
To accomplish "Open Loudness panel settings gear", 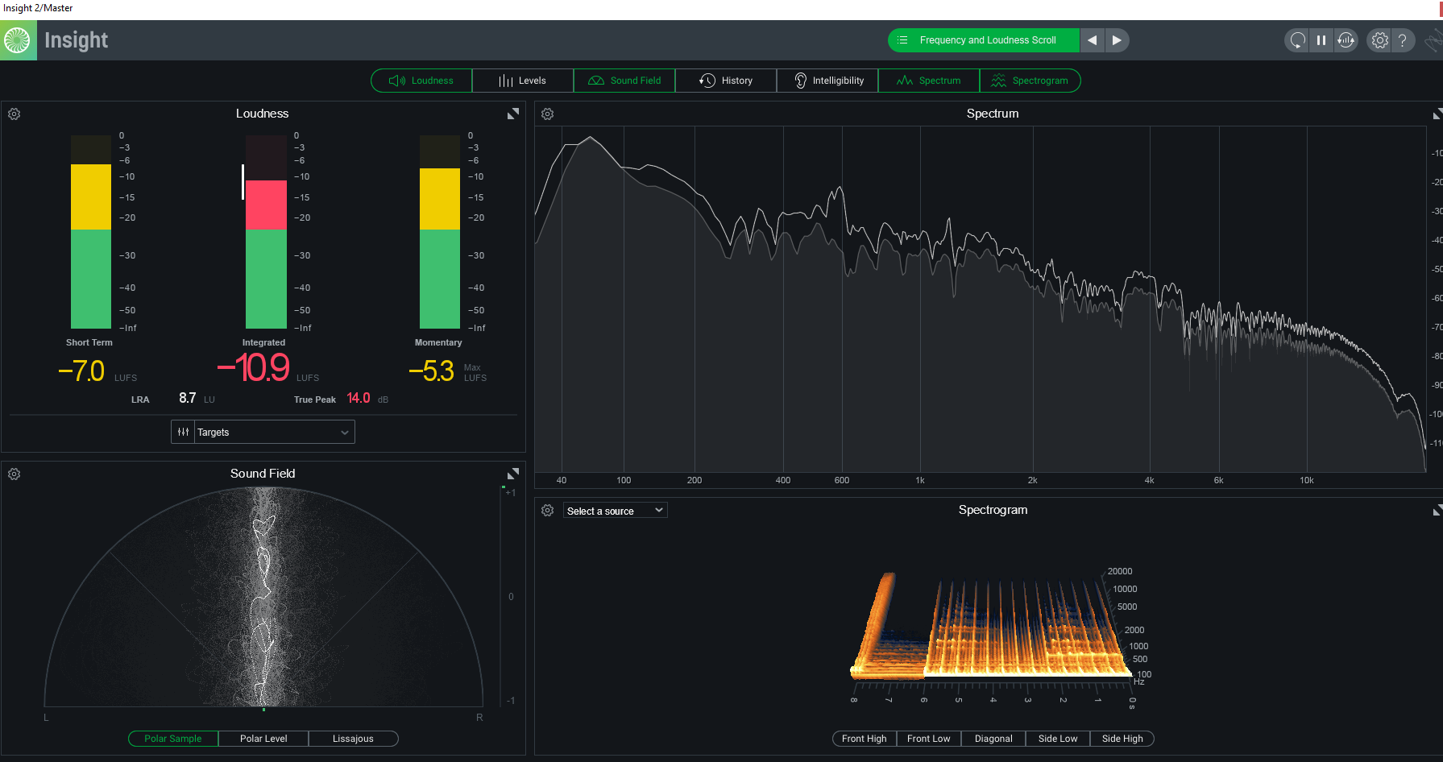I will (15, 114).
